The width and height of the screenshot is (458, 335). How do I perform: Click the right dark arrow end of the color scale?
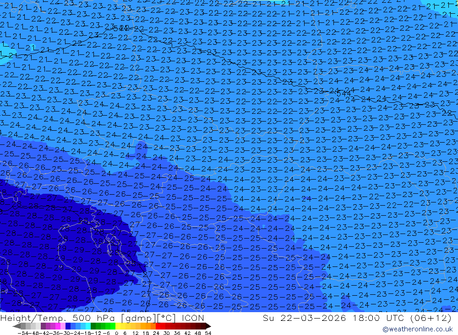(x=208, y=326)
